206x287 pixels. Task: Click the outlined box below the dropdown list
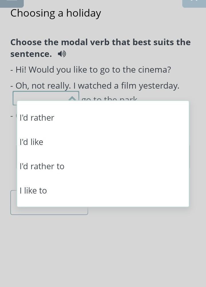click(x=49, y=210)
